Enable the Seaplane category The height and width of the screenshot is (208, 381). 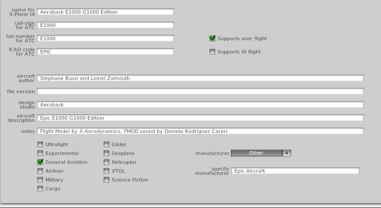click(106, 153)
